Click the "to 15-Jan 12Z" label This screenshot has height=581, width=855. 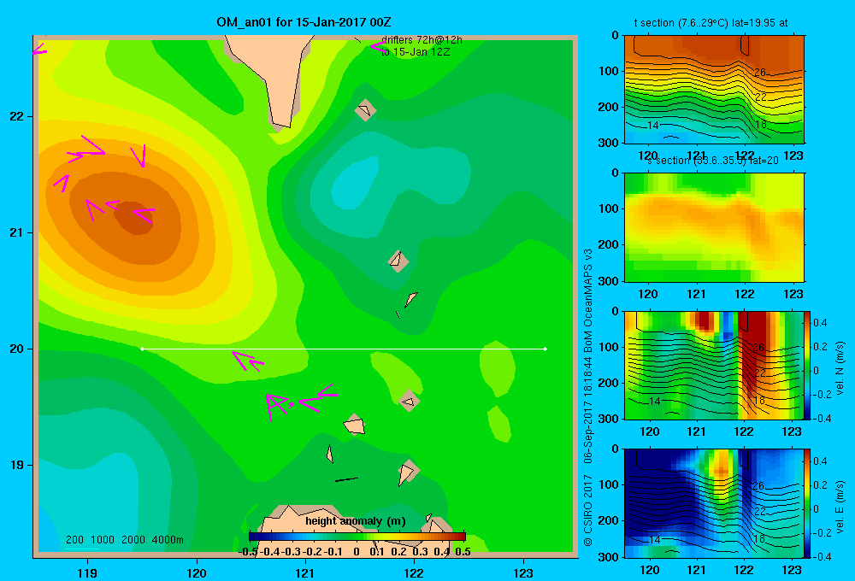pyautogui.click(x=416, y=52)
